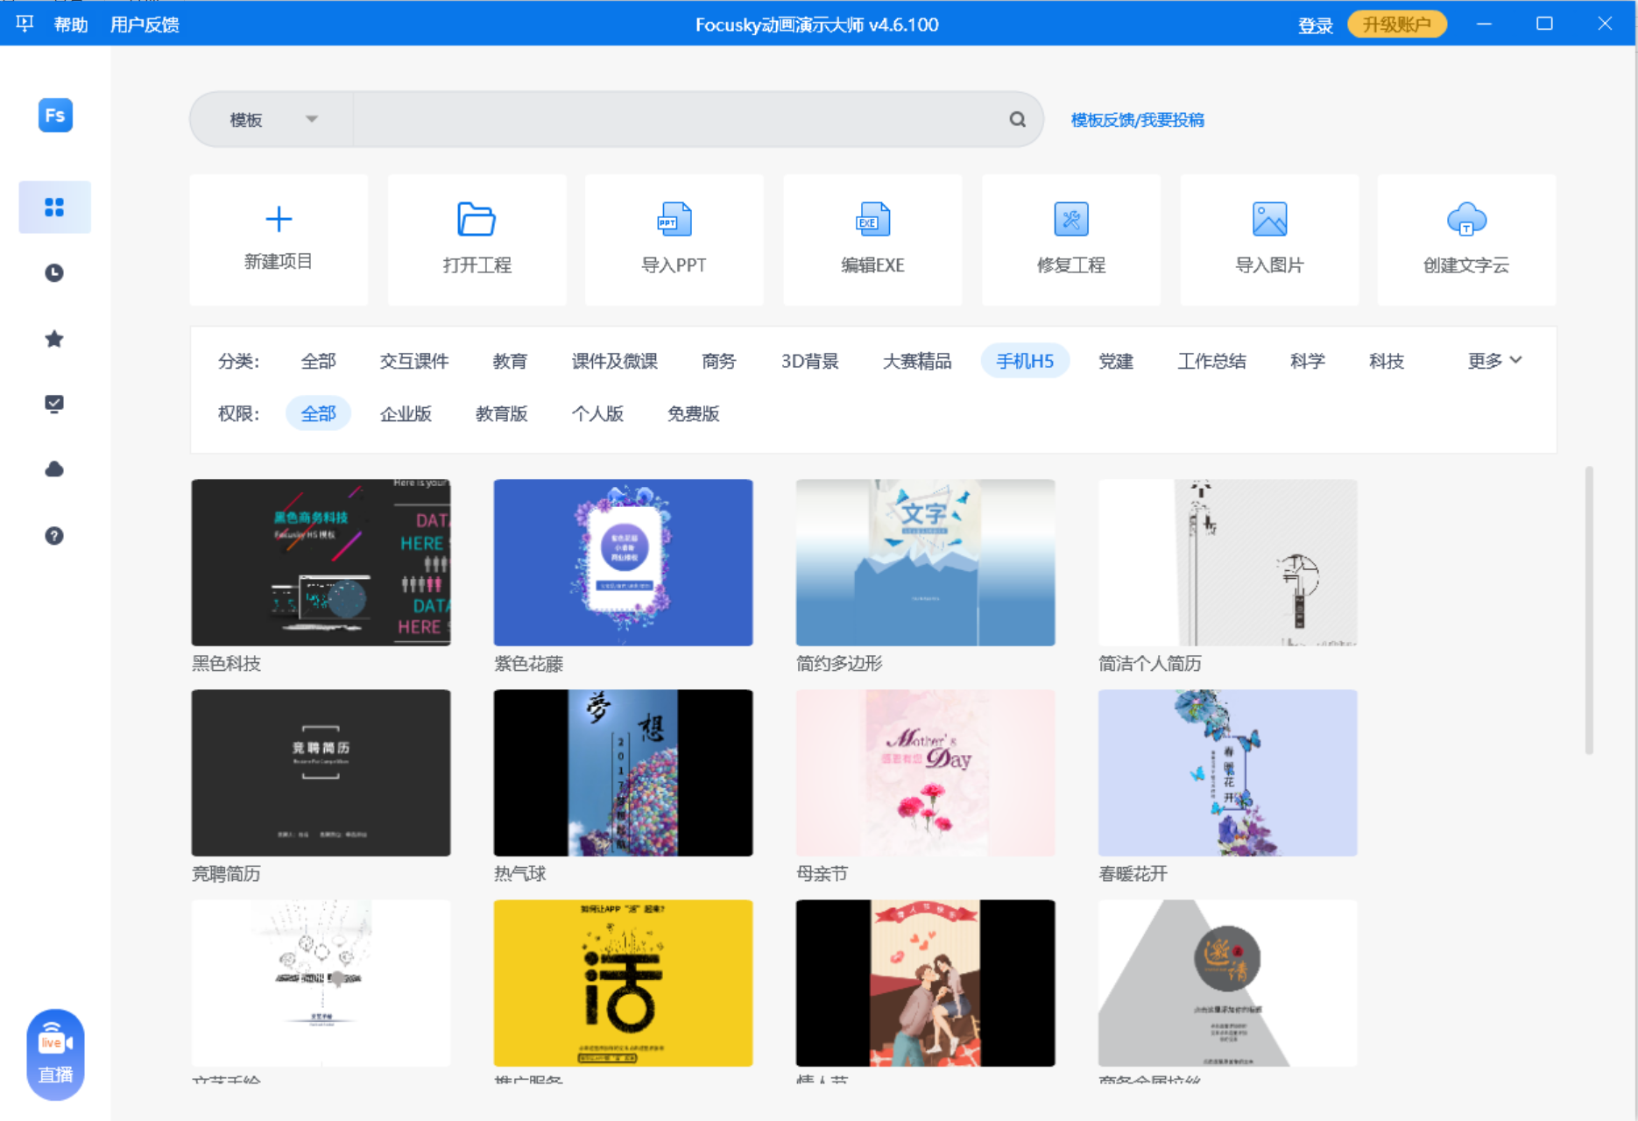Click the 升级账户 upgrade button
Screen dimensions: 1638x1121
pyautogui.click(x=1396, y=25)
